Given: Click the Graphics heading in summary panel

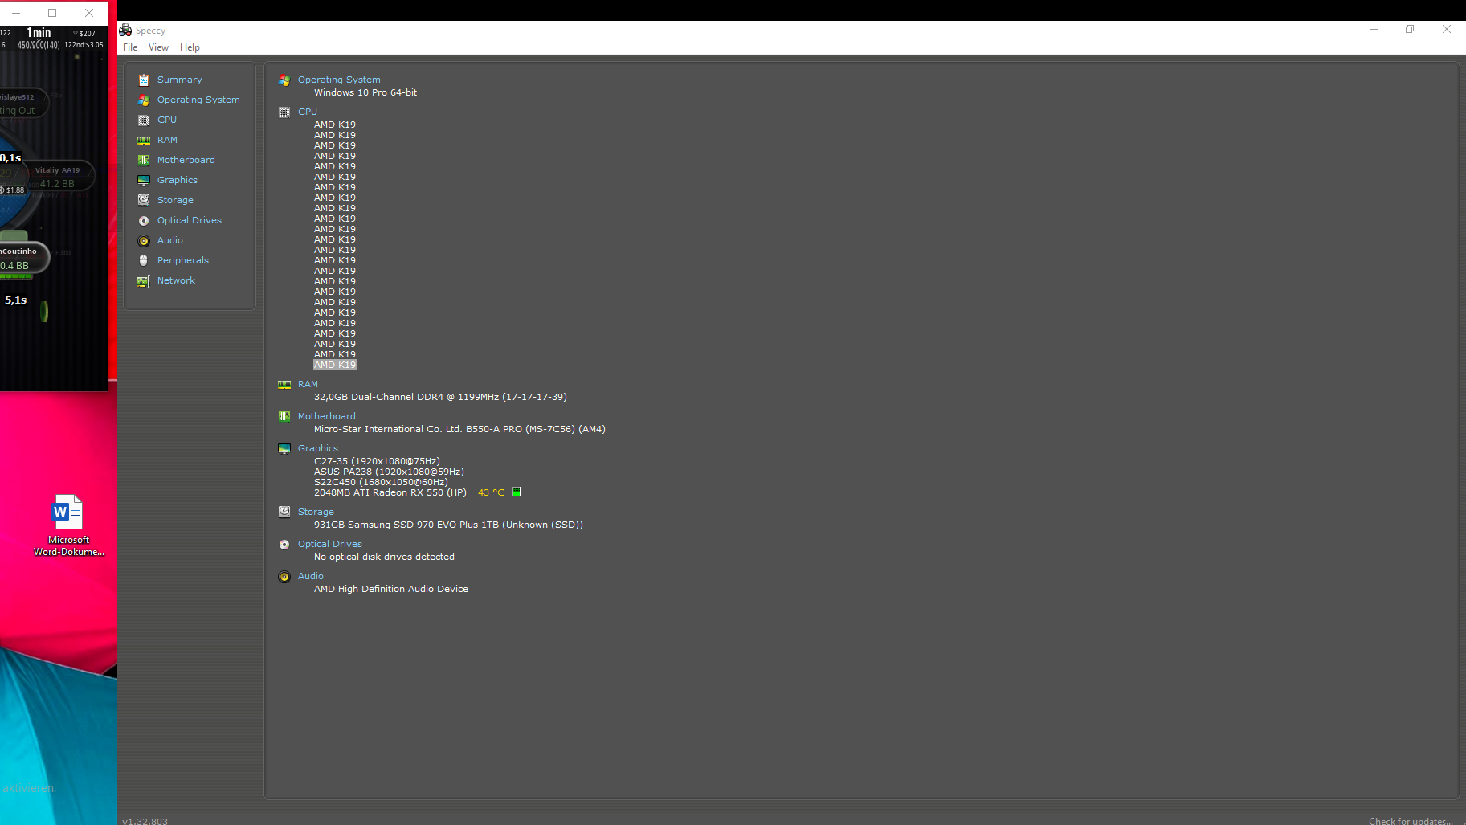Looking at the screenshot, I should point(318,448).
